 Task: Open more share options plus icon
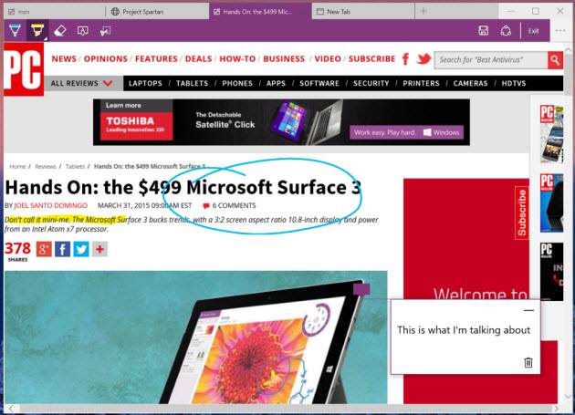(x=99, y=249)
